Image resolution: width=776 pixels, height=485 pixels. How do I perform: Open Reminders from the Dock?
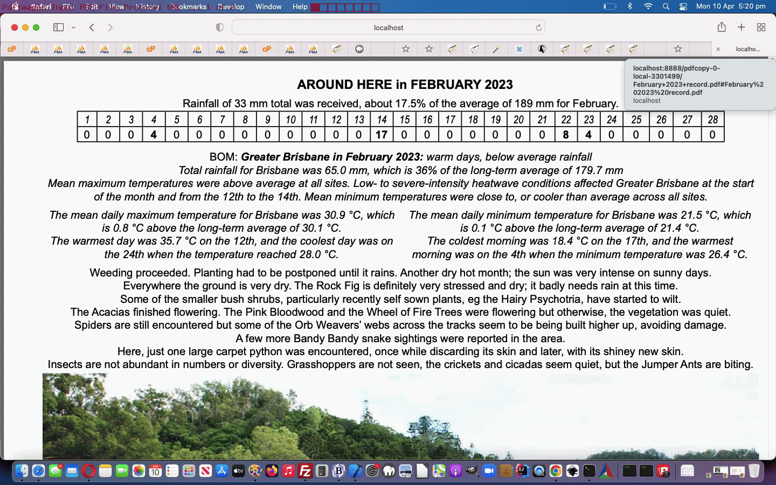[172, 471]
